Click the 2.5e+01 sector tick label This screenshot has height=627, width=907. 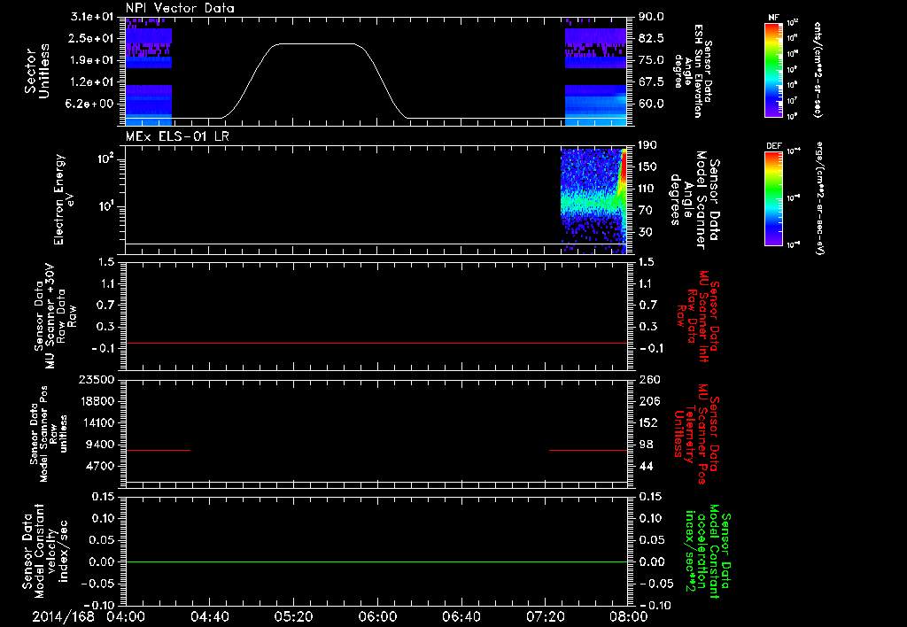pyautogui.click(x=92, y=38)
